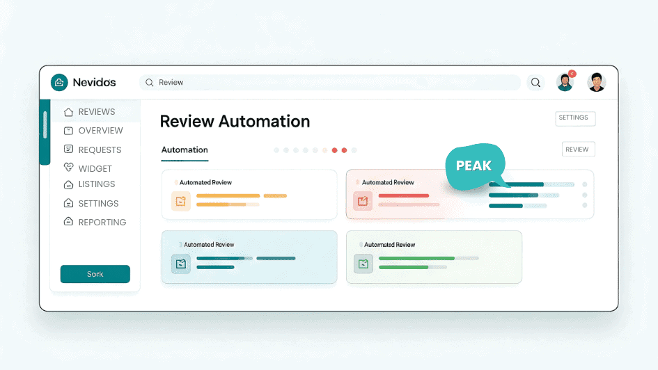Click the REVIEW button on the right
The width and height of the screenshot is (658, 370).
point(578,149)
